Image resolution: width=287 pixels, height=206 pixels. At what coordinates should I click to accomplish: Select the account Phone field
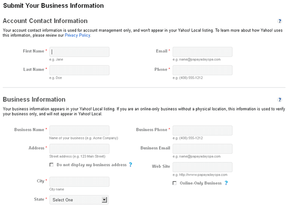pyautogui.click(x=202, y=70)
